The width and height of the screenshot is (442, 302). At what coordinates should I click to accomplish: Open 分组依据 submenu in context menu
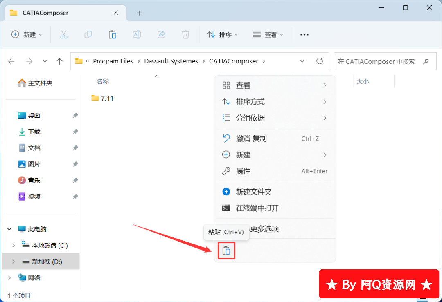(275, 118)
